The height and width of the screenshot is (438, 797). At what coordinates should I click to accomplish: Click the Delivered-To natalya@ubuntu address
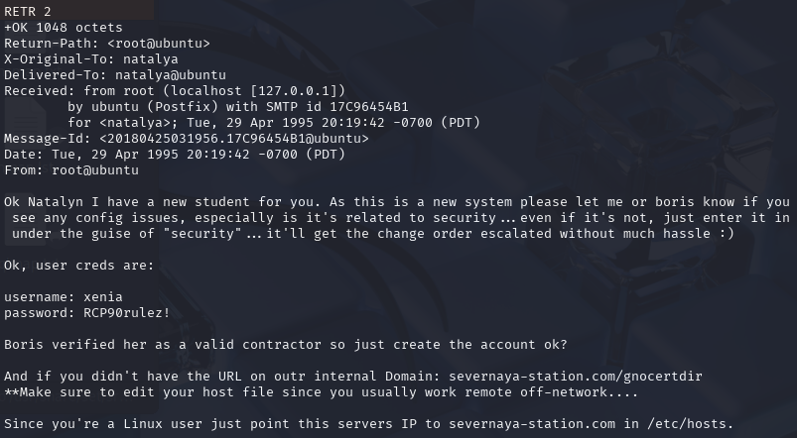171,75
